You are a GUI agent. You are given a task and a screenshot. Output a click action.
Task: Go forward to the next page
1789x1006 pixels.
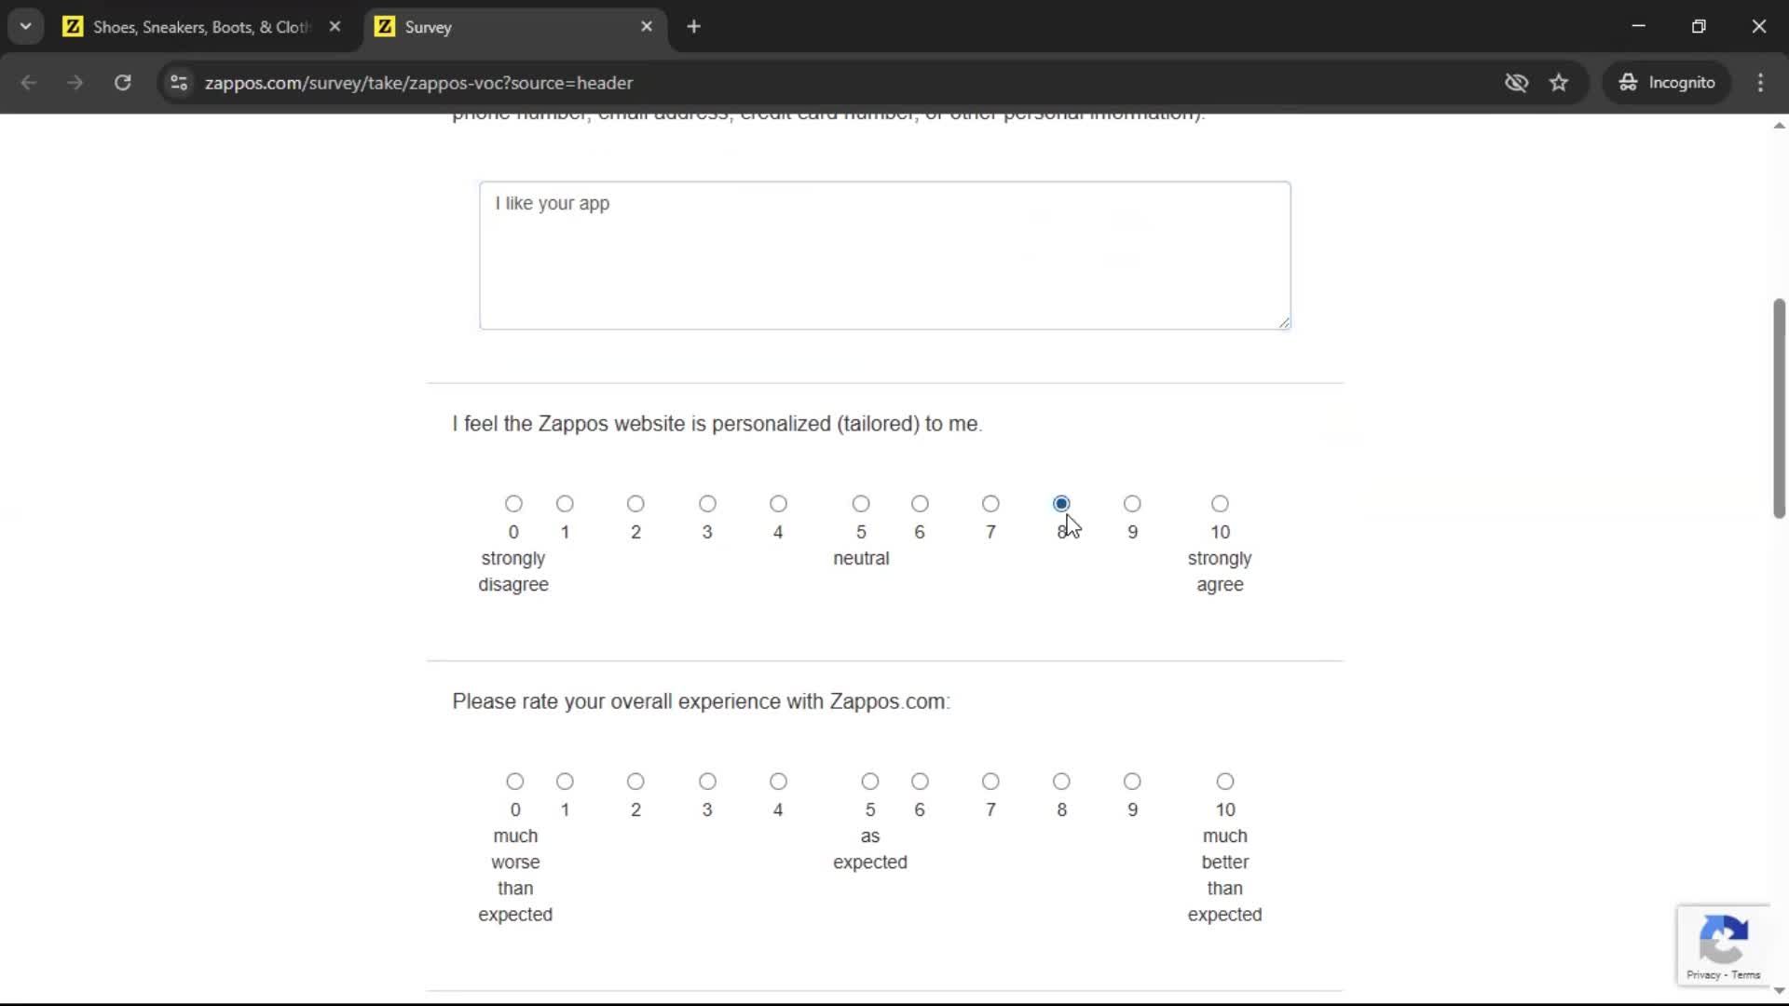click(x=75, y=83)
